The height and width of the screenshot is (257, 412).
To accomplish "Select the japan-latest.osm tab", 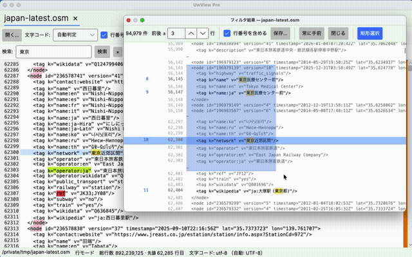I will click(36, 19).
